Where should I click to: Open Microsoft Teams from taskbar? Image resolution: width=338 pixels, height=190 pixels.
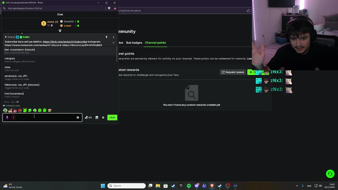[x=204, y=186]
